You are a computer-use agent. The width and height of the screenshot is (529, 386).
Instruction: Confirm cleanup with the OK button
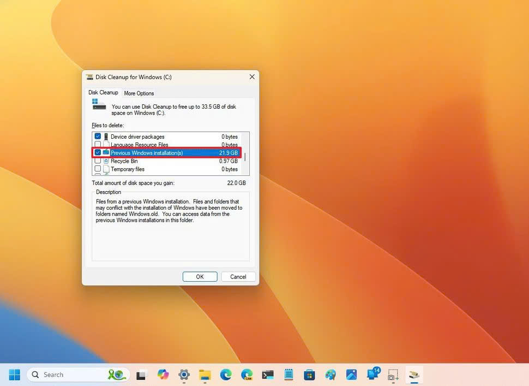[200, 276]
